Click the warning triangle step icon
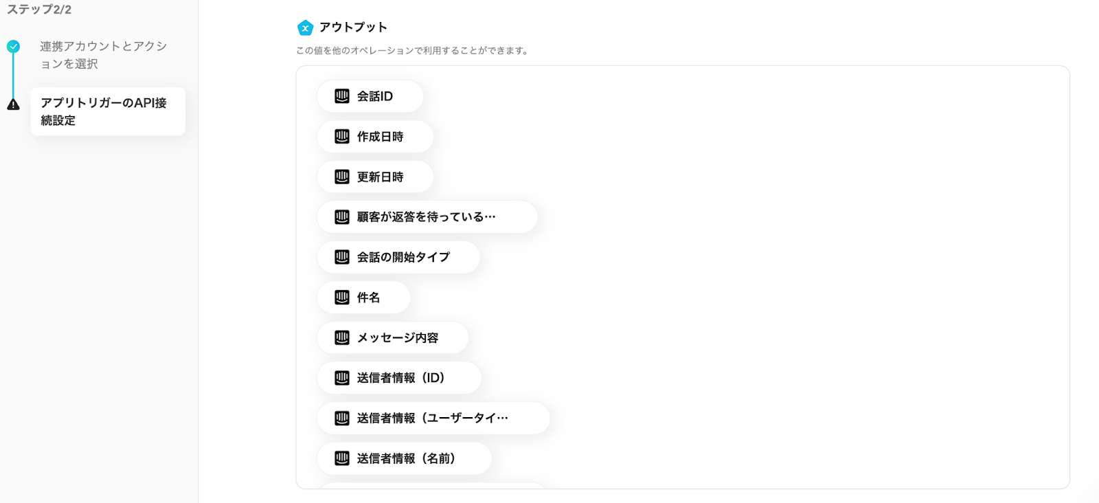Image resolution: width=1099 pixels, height=503 pixels. point(13,104)
